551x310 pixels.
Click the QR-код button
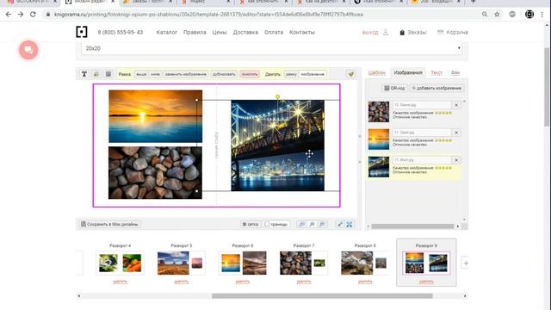394,88
